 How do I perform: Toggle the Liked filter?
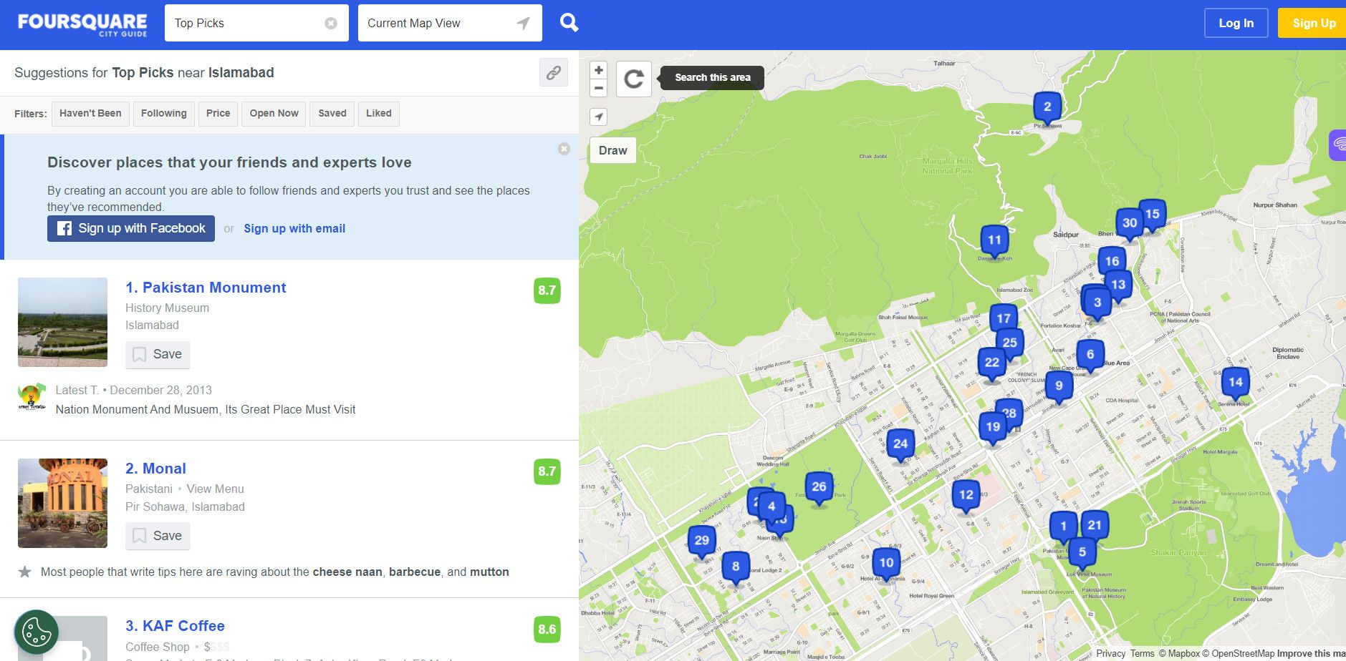pos(378,113)
